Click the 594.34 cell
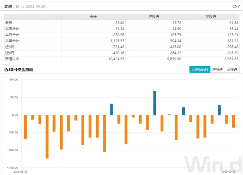The image size is (243, 175). [x=176, y=41]
